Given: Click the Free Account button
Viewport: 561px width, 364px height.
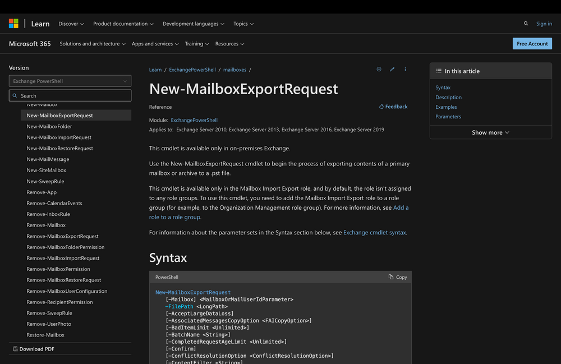Looking at the screenshot, I should pyautogui.click(x=532, y=43).
